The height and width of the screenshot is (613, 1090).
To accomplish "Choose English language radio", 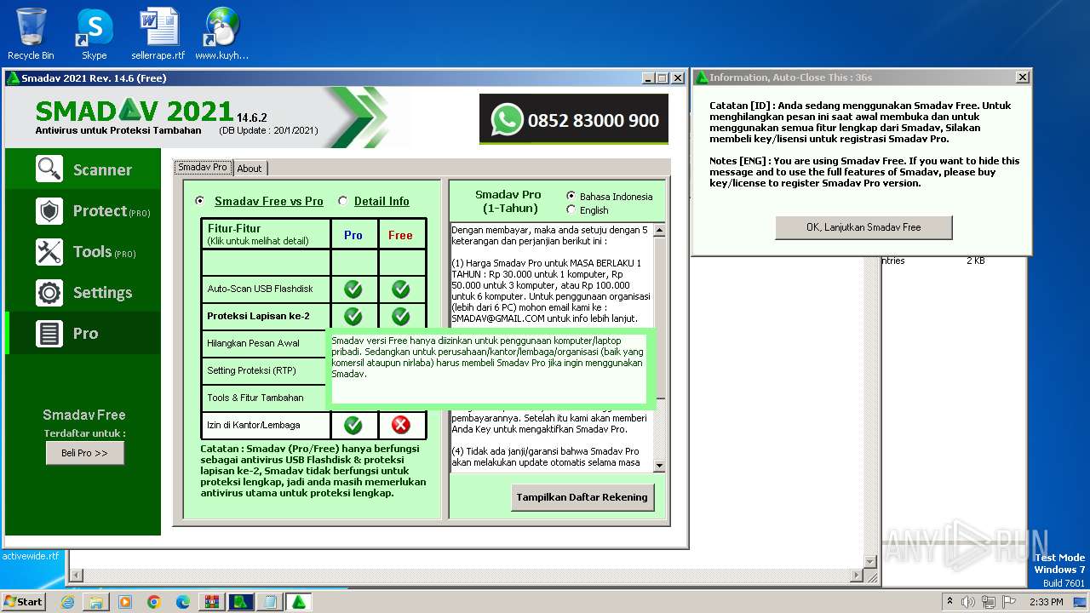I will coord(571,209).
